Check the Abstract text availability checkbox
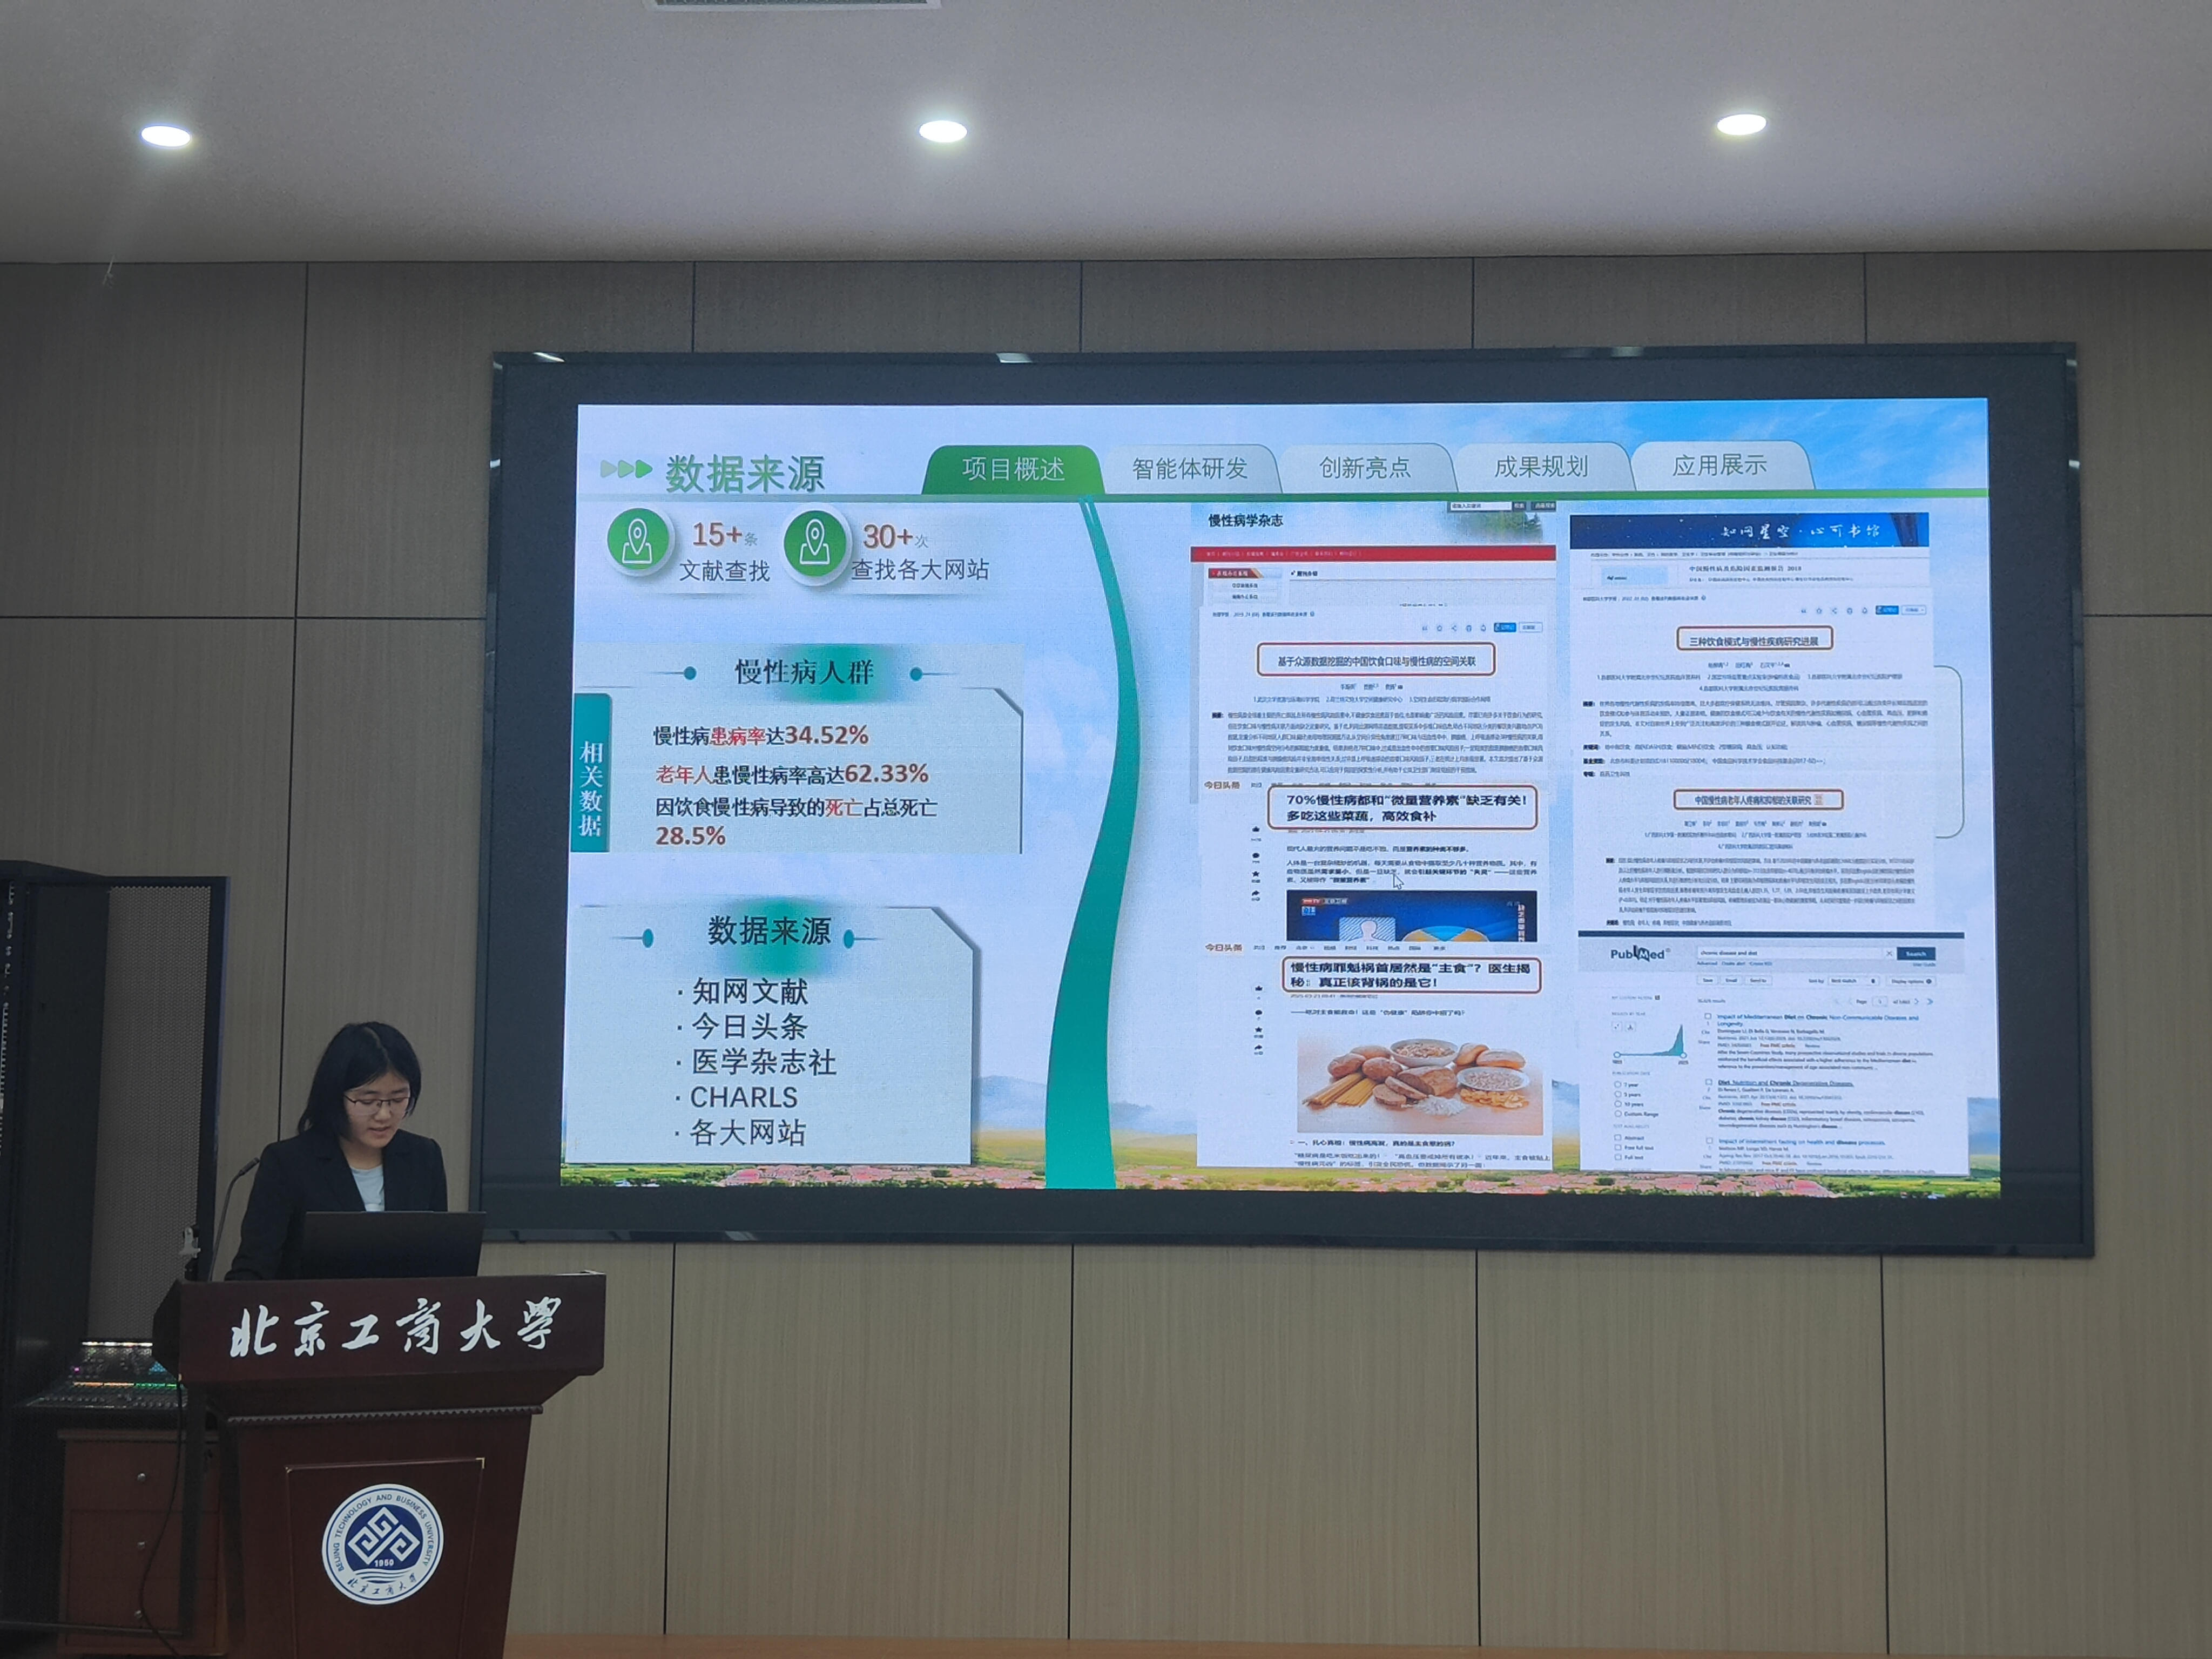2212x1659 pixels. pos(1618,1137)
